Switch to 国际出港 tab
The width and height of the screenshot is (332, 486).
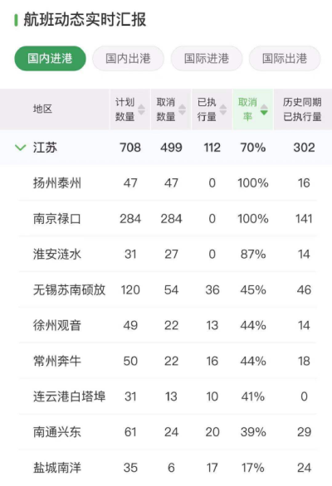tap(285, 58)
